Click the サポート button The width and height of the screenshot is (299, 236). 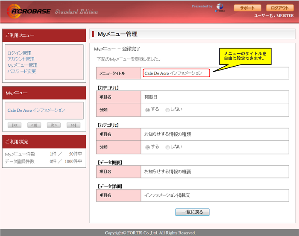(x=247, y=8)
